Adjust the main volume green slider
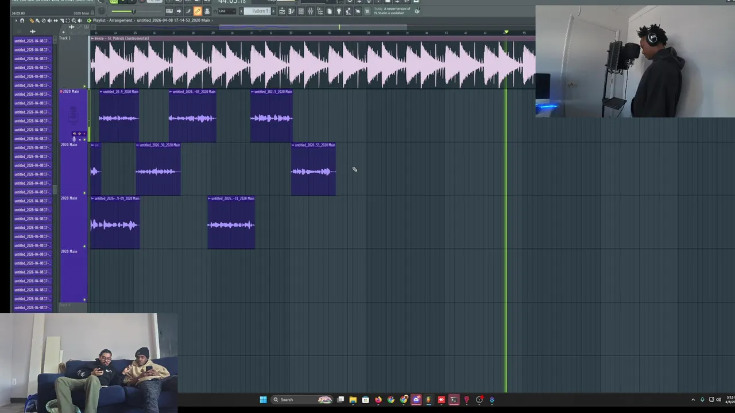 (x=134, y=11)
